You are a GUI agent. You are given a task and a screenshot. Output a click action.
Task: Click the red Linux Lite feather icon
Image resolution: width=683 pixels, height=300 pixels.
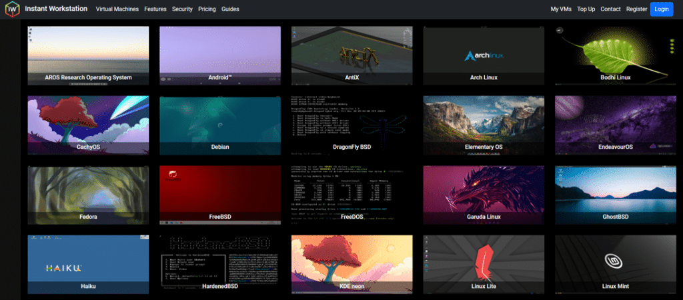click(x=484, y=264)
